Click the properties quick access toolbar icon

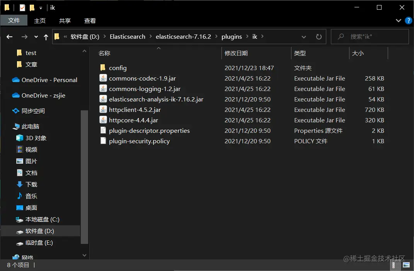pyautogui.click(x=22, y=8)
